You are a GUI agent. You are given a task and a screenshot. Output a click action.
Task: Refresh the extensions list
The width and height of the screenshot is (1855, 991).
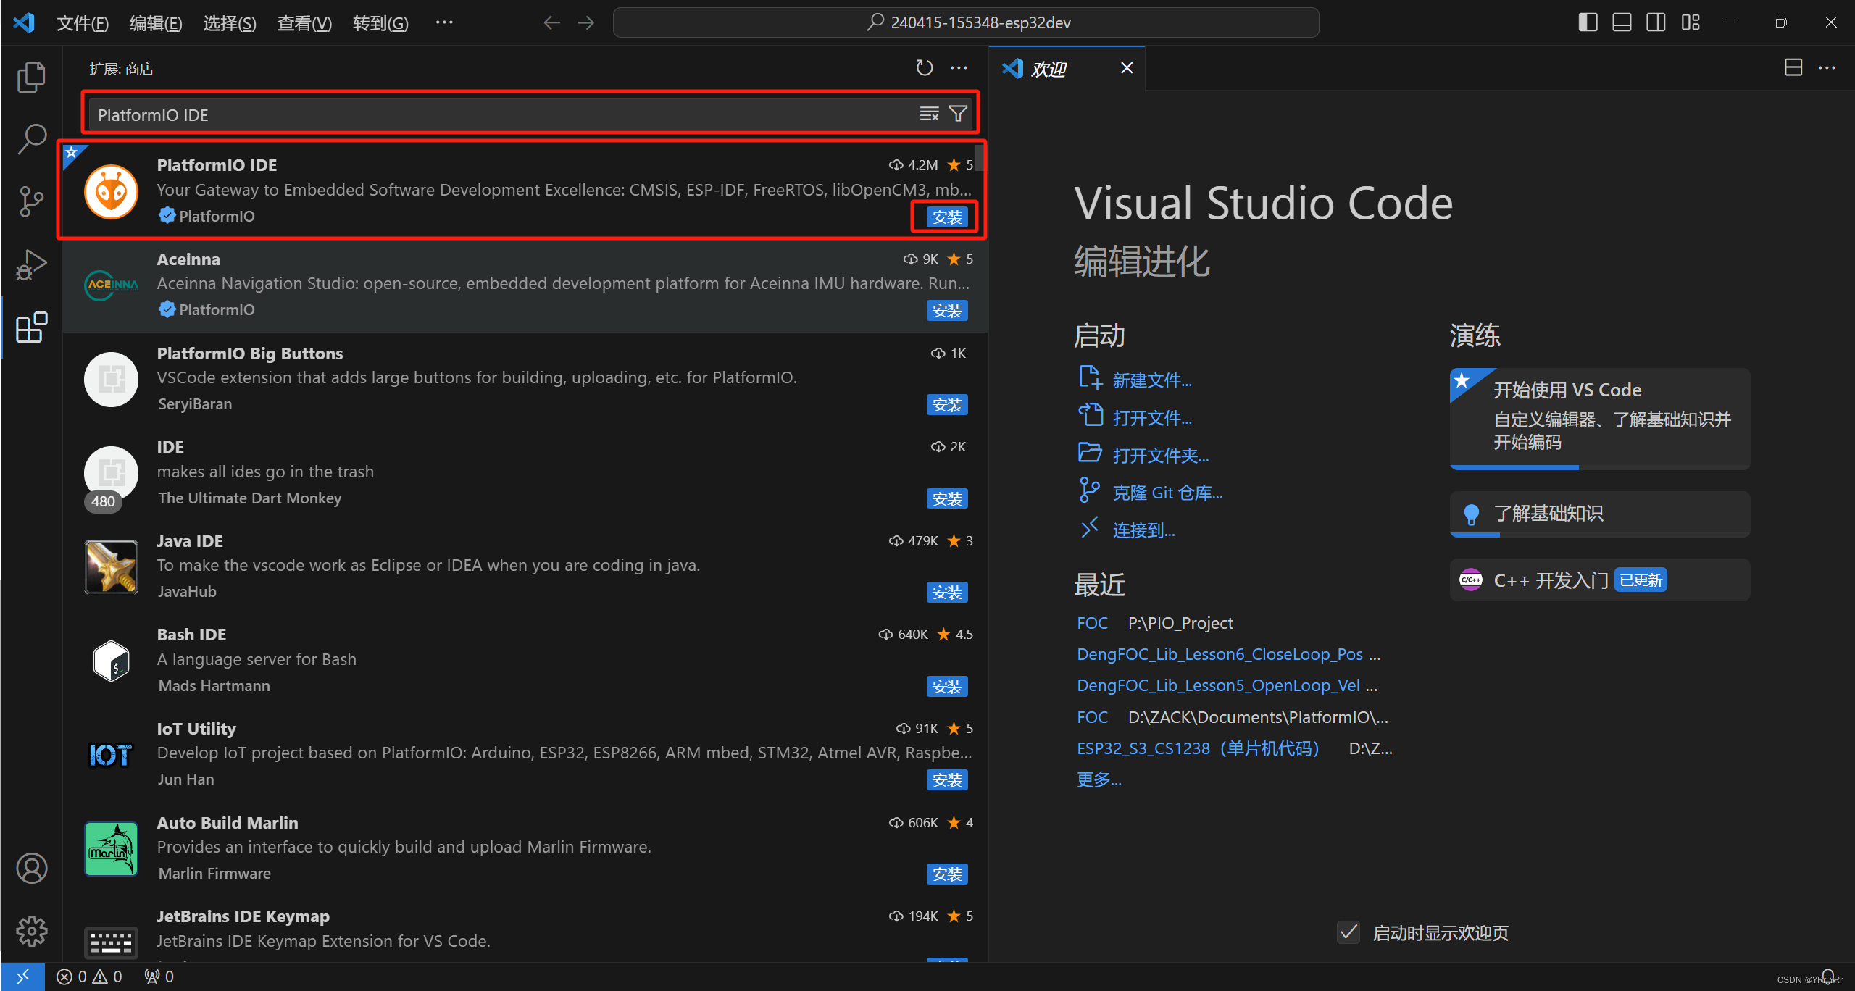(924, 68)
